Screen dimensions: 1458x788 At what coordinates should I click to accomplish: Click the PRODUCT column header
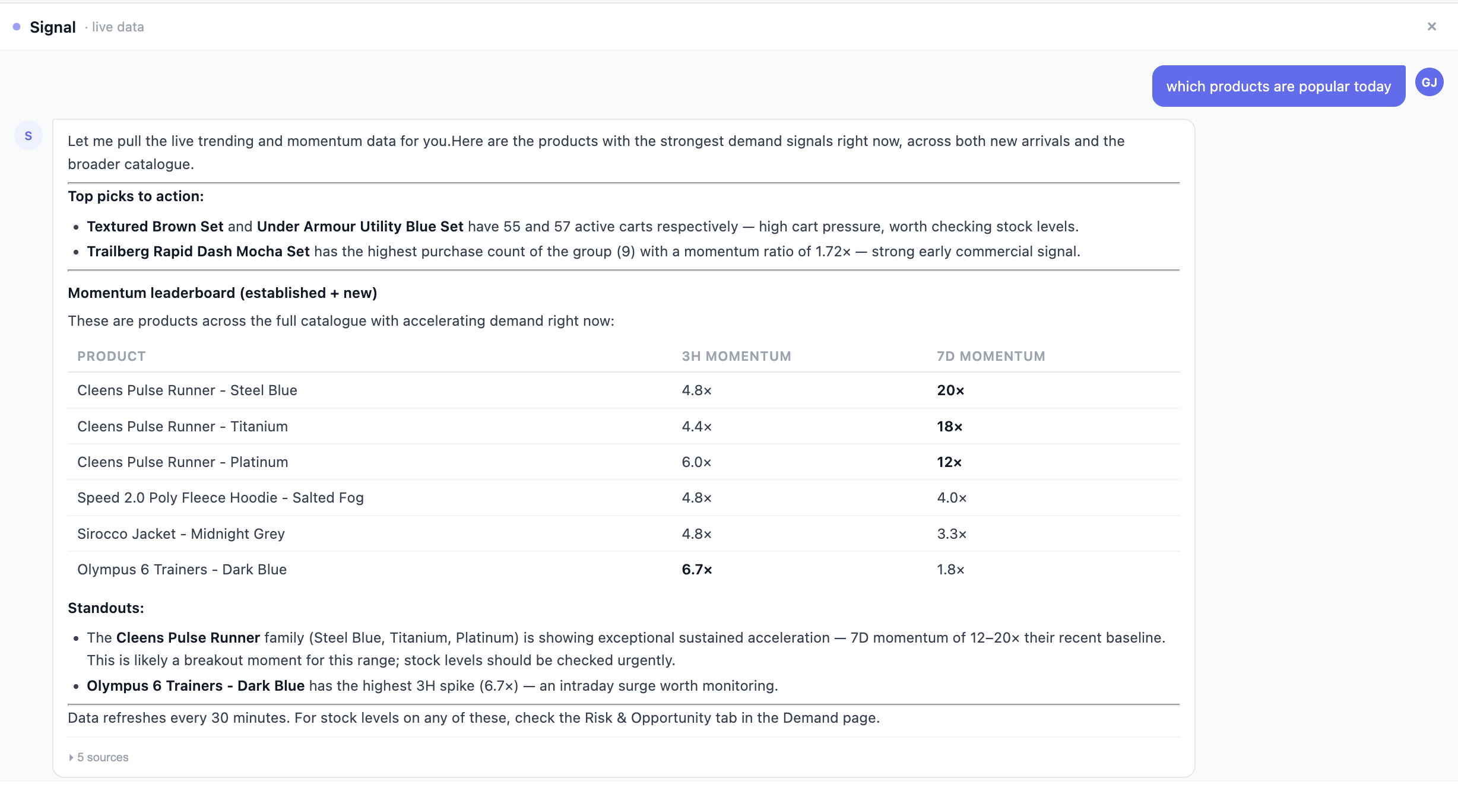click(x=111, y=356)
